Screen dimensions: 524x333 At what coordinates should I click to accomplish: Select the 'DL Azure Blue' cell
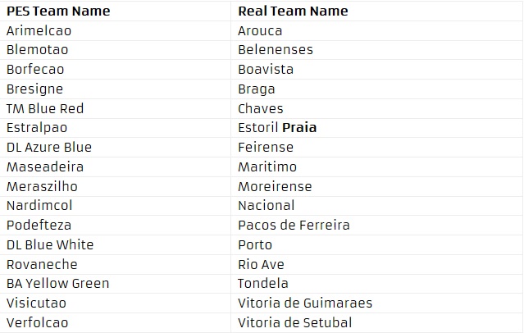(x=49, y=148)
